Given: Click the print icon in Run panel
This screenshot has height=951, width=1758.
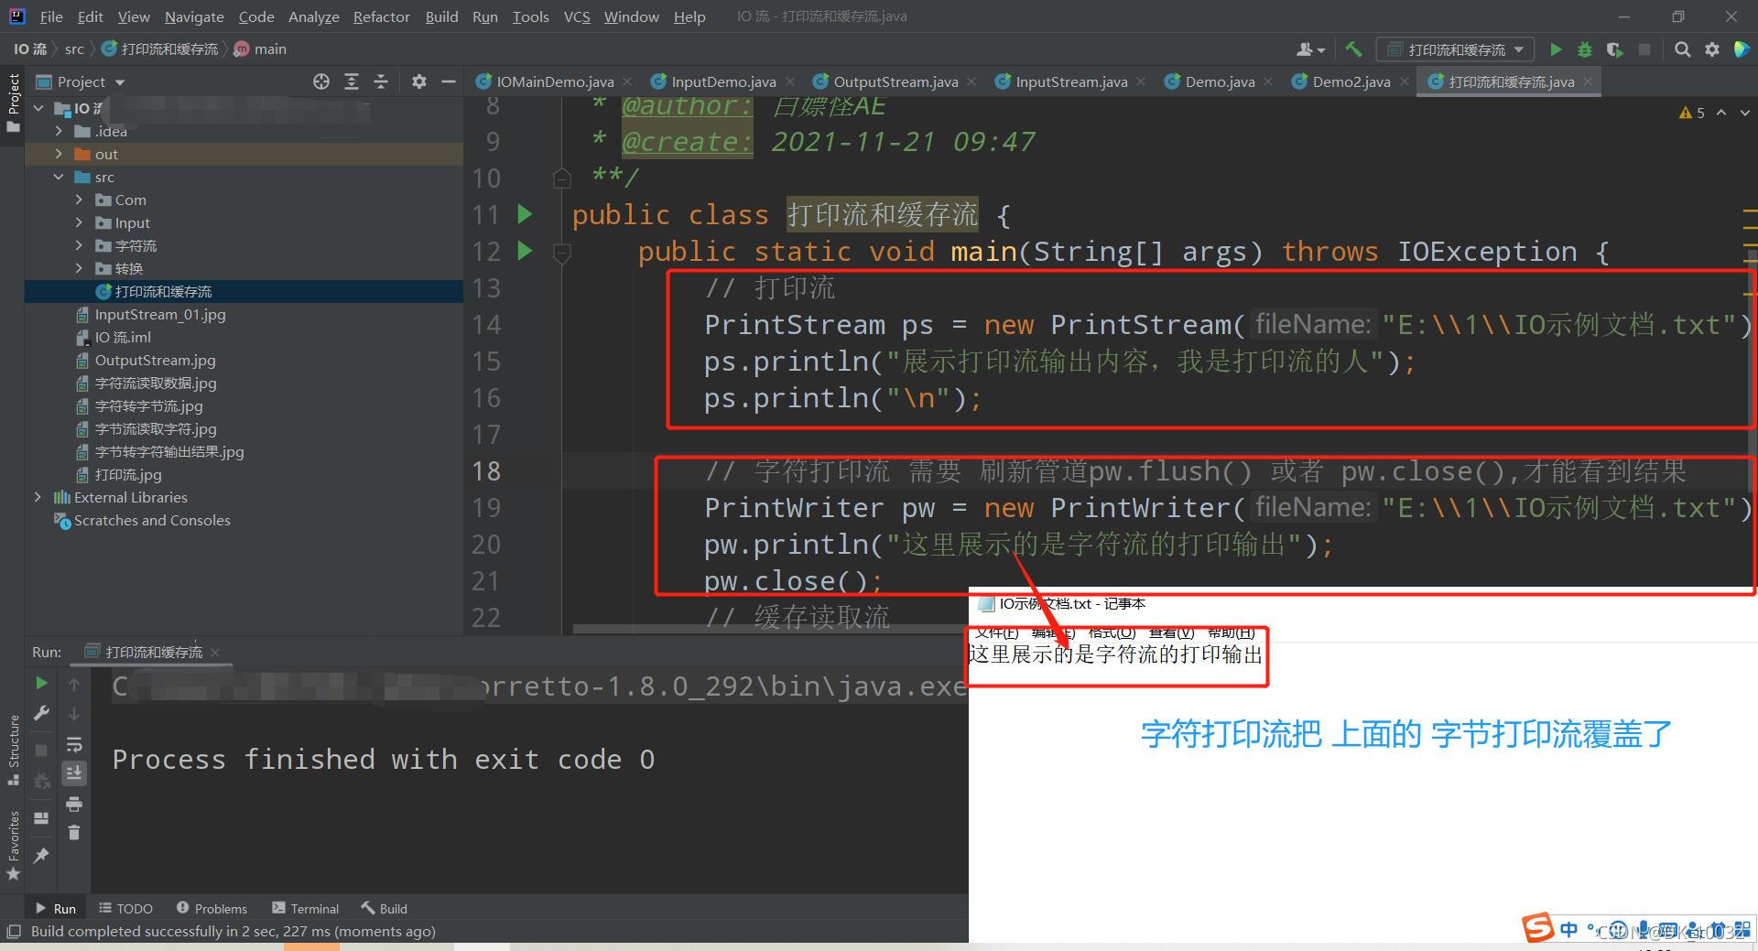Looking at the screenshot, I should tap(74, 804).
